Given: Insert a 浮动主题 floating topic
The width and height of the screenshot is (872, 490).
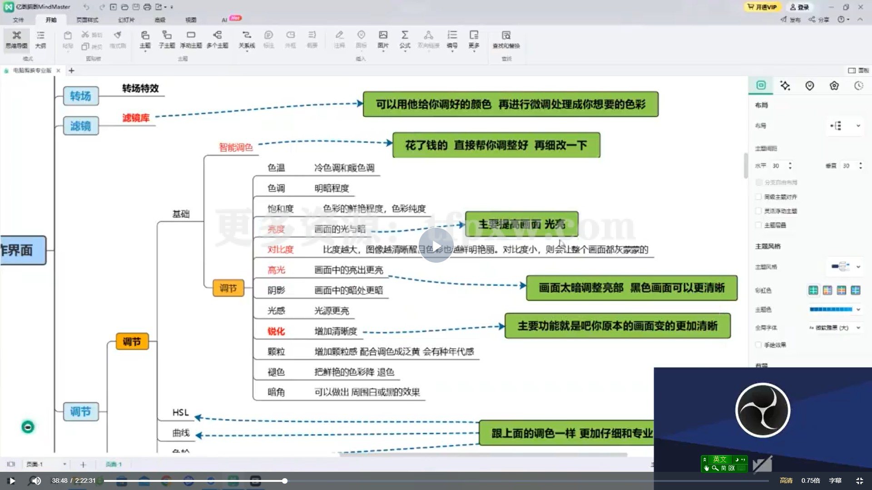Looking at the screenshot, I should (191, 41).
